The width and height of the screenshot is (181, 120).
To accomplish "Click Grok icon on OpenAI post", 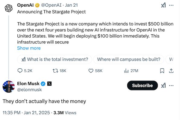I will click(163, 5).
